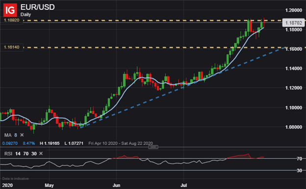The width and height of the screenshot is (306, 189).
Task: Click the L 1.07271 low value
Action: [74, 143]
